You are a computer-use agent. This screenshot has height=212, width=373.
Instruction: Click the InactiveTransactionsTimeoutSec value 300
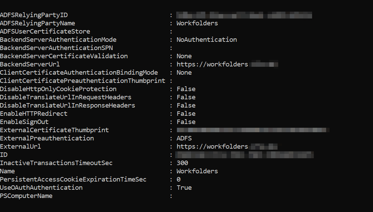click(182, 163)
